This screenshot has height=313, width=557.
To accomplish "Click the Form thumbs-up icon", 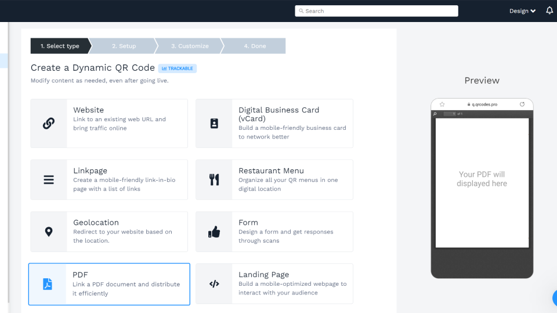I will (x=214, y=232).
